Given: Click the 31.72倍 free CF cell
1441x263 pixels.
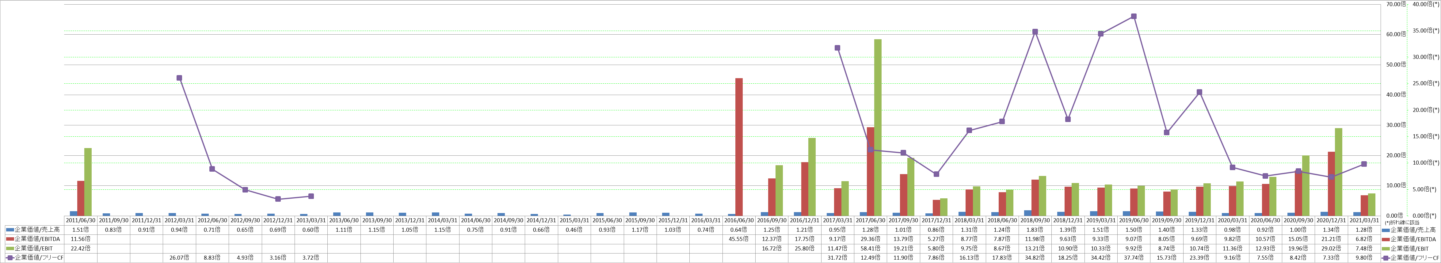Looking at the screenshot, I should 837,257.
